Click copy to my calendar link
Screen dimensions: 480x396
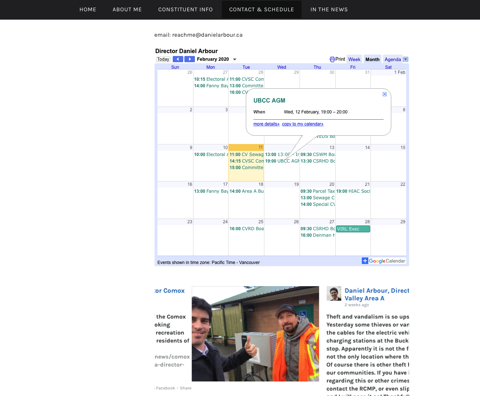[303, 124]
